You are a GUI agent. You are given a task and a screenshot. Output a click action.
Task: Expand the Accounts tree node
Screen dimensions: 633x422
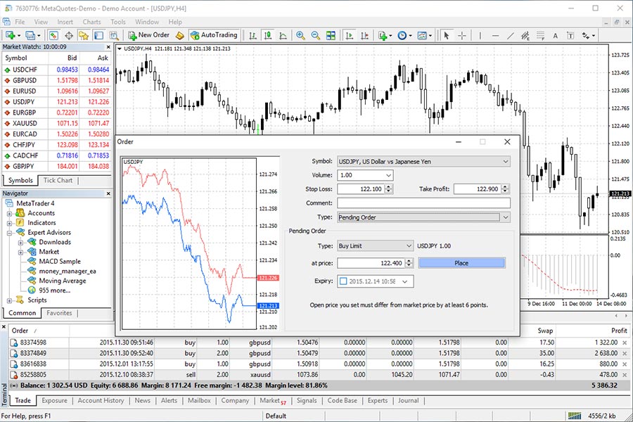[x=9, y=213]
